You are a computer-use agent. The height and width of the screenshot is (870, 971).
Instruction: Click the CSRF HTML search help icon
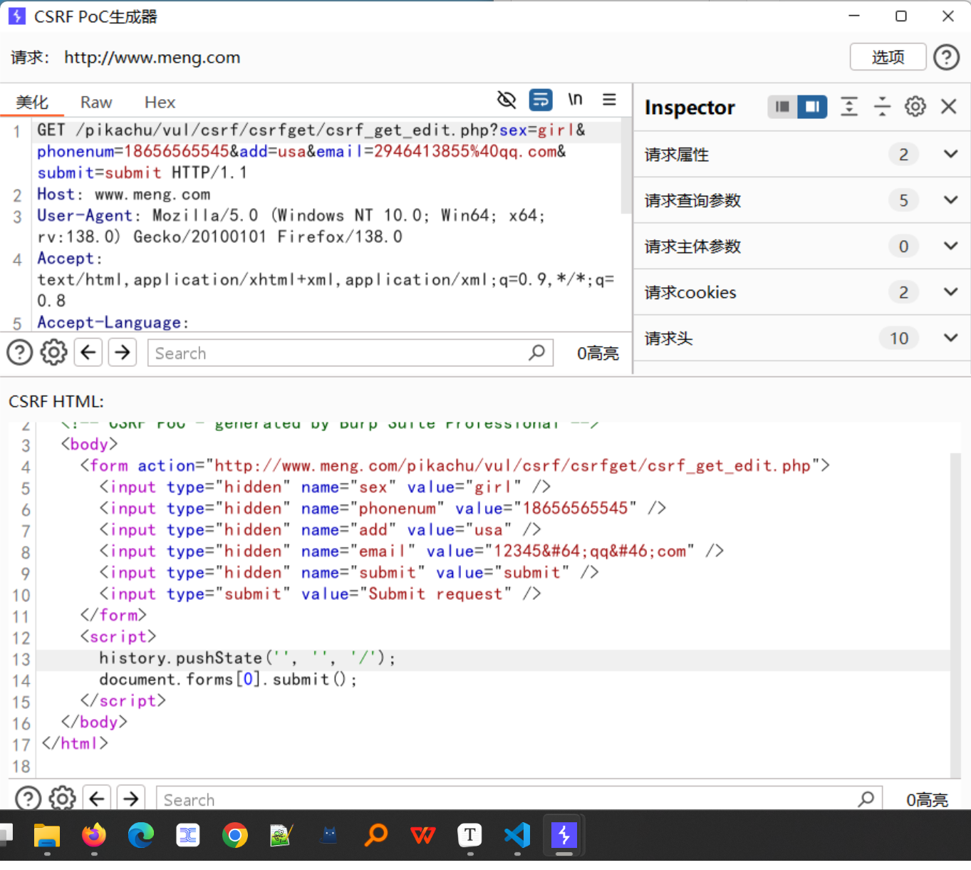(x=28, y=799)
